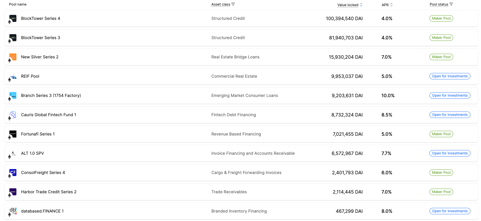Click the 8,732,324 DAI value

[x=347, y=115]
